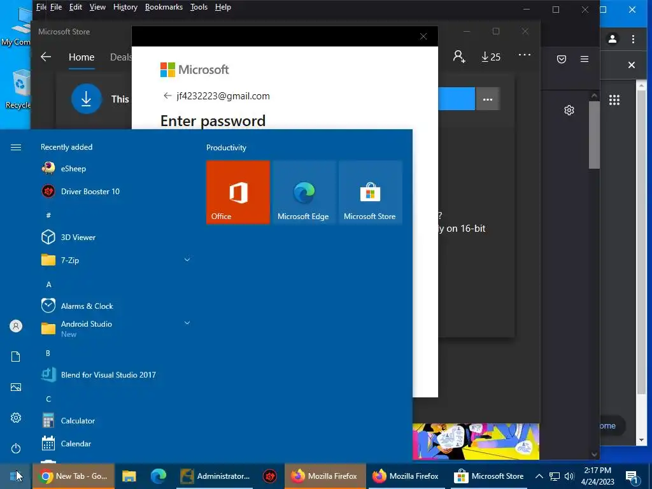Open Firefox History menu
Screen dimensions: 652x489
[125, 7]
